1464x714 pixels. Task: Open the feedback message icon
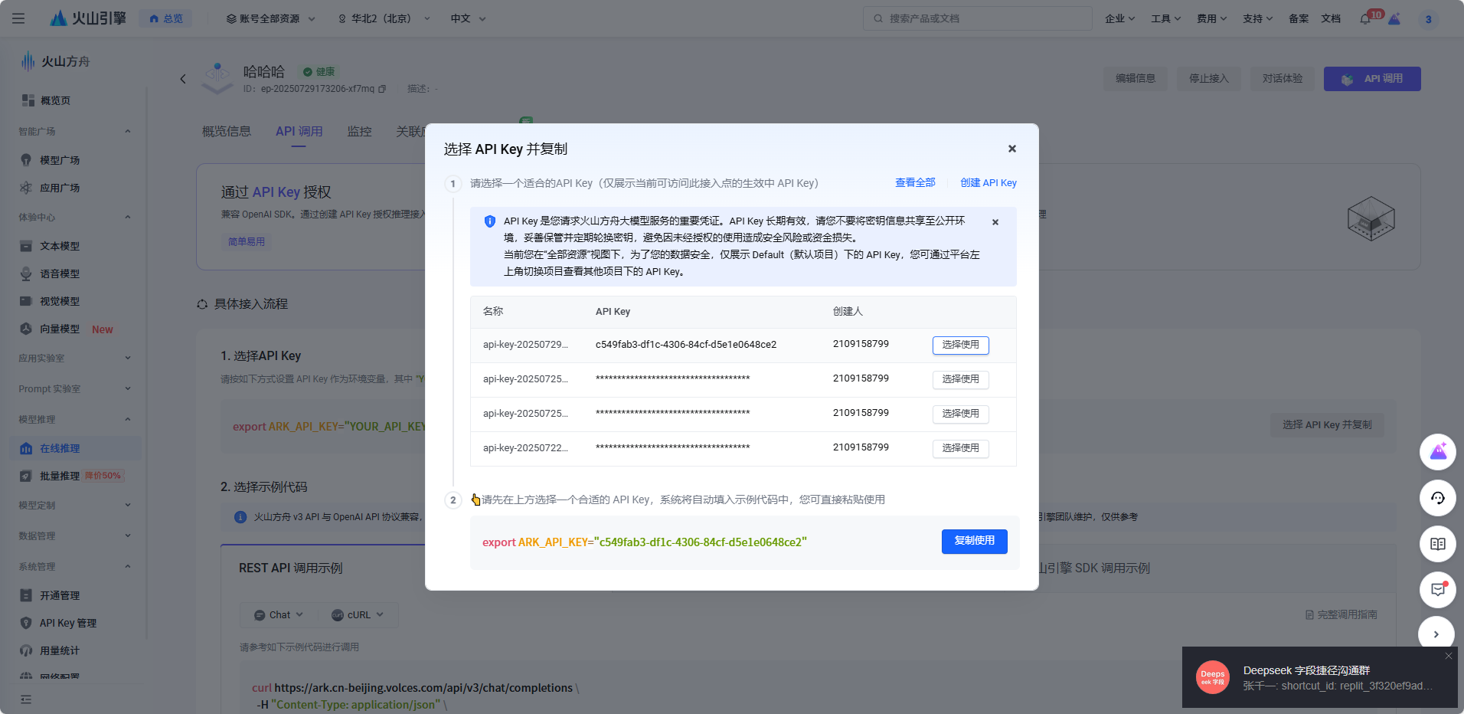(1437, 590)
